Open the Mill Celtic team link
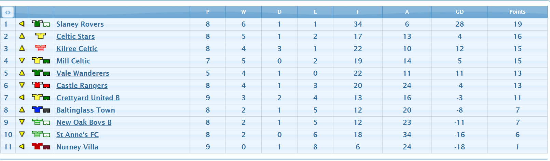This screenshot has height=161, width=550. [73, 61]
